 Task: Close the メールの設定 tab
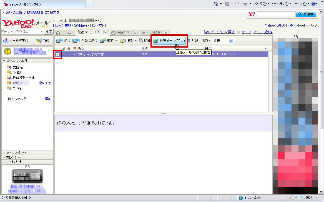(x=166, y=33)
